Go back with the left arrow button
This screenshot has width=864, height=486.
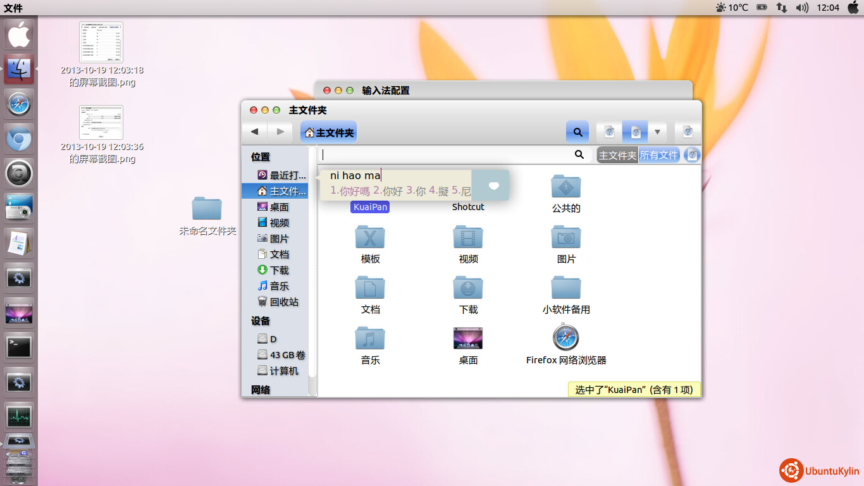tap(254, 132)
